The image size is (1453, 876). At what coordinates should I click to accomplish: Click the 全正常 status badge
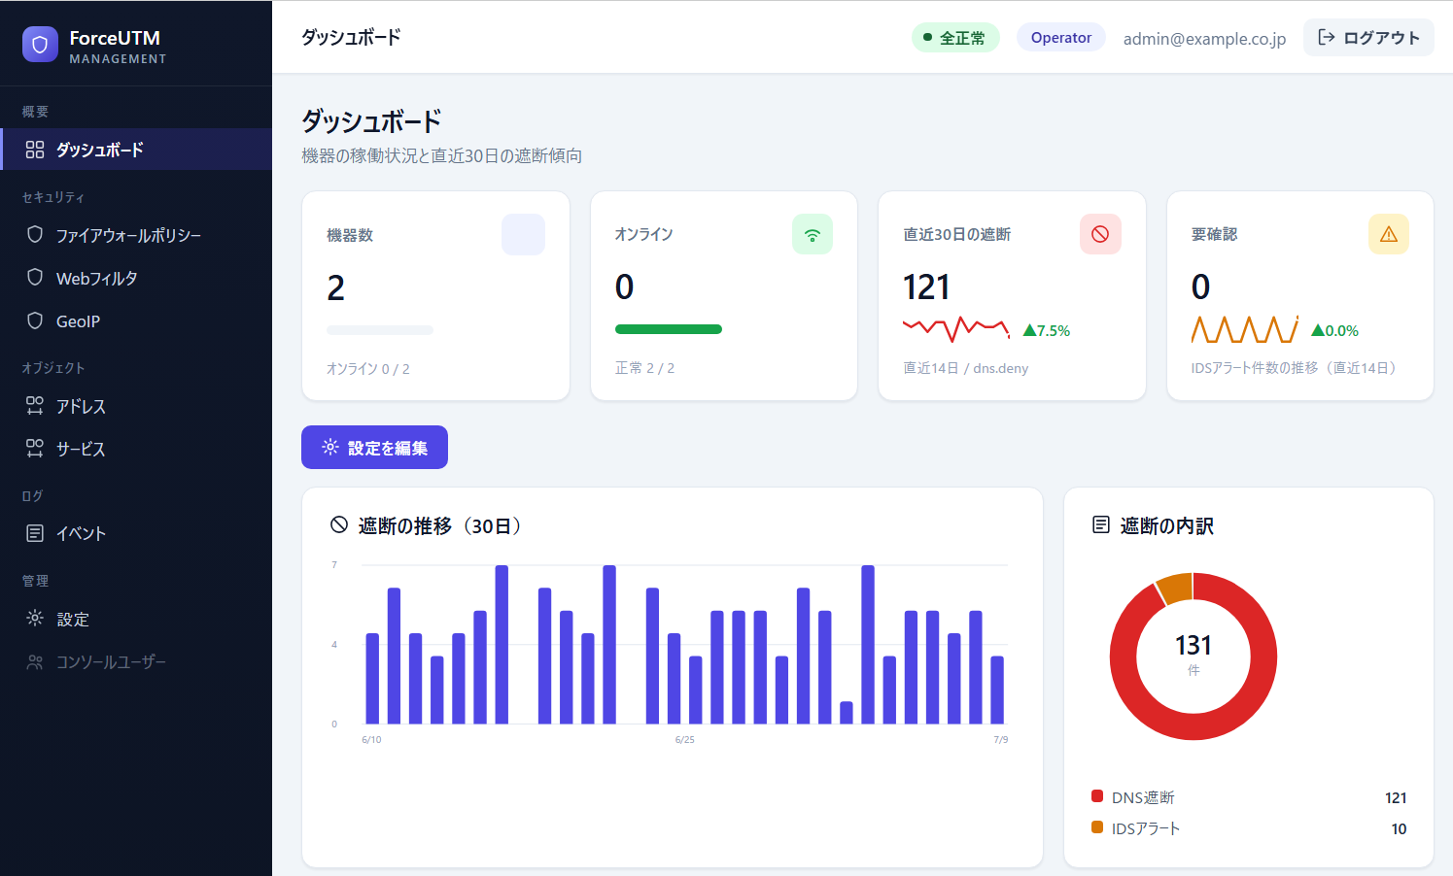coord(955,38)
